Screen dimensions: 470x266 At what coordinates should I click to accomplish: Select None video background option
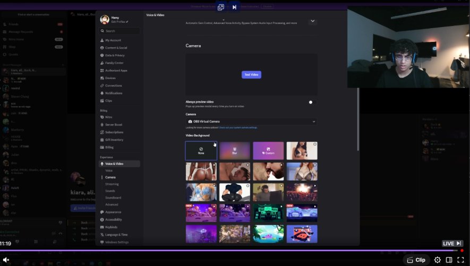pos(201,151)
